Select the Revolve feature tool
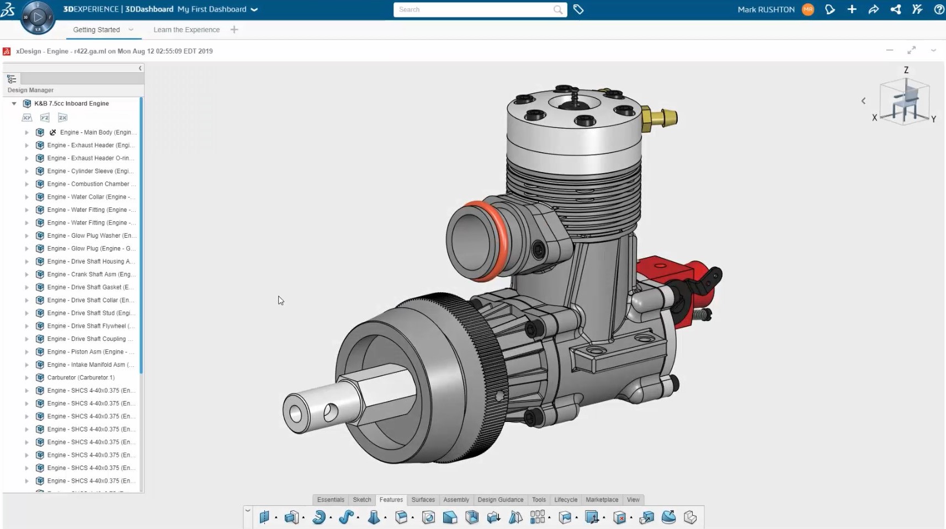 pyautogui.click(x=318, y=517)
